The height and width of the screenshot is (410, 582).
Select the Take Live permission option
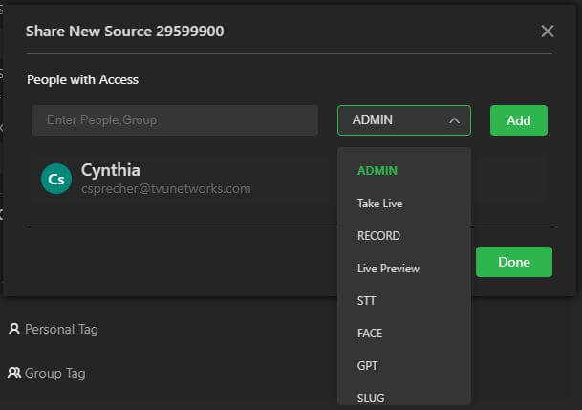coord(380,204)
